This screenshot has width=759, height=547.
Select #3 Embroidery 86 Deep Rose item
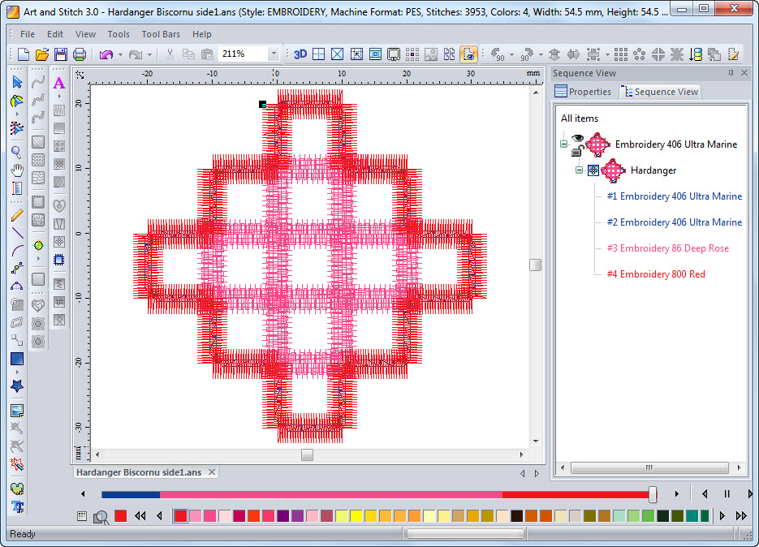point(667,248)
